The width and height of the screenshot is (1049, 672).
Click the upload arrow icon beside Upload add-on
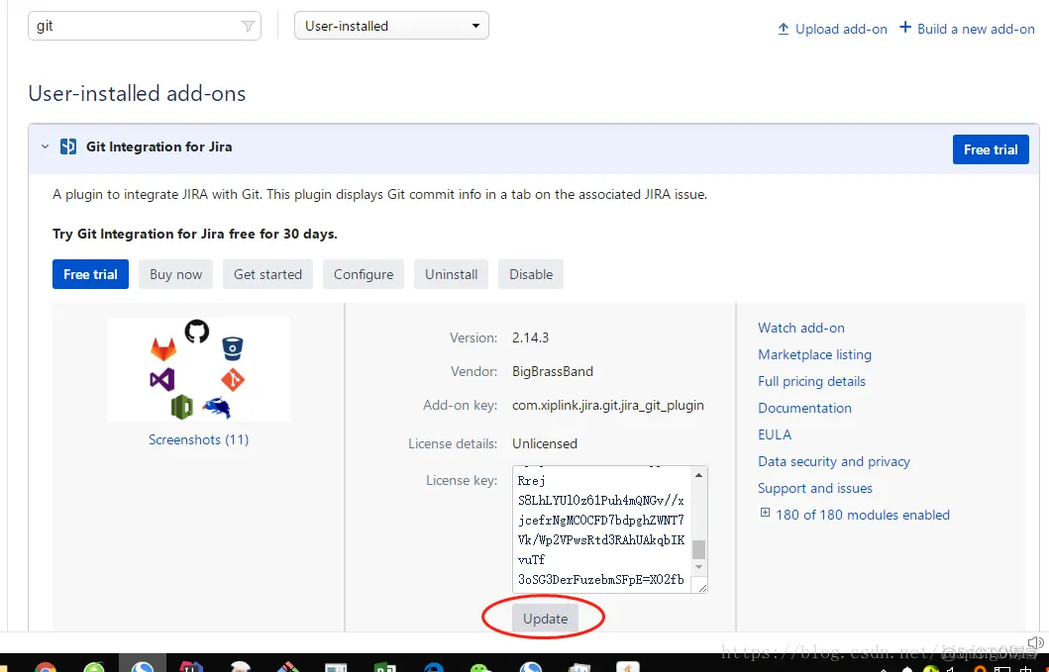(784, 29)
